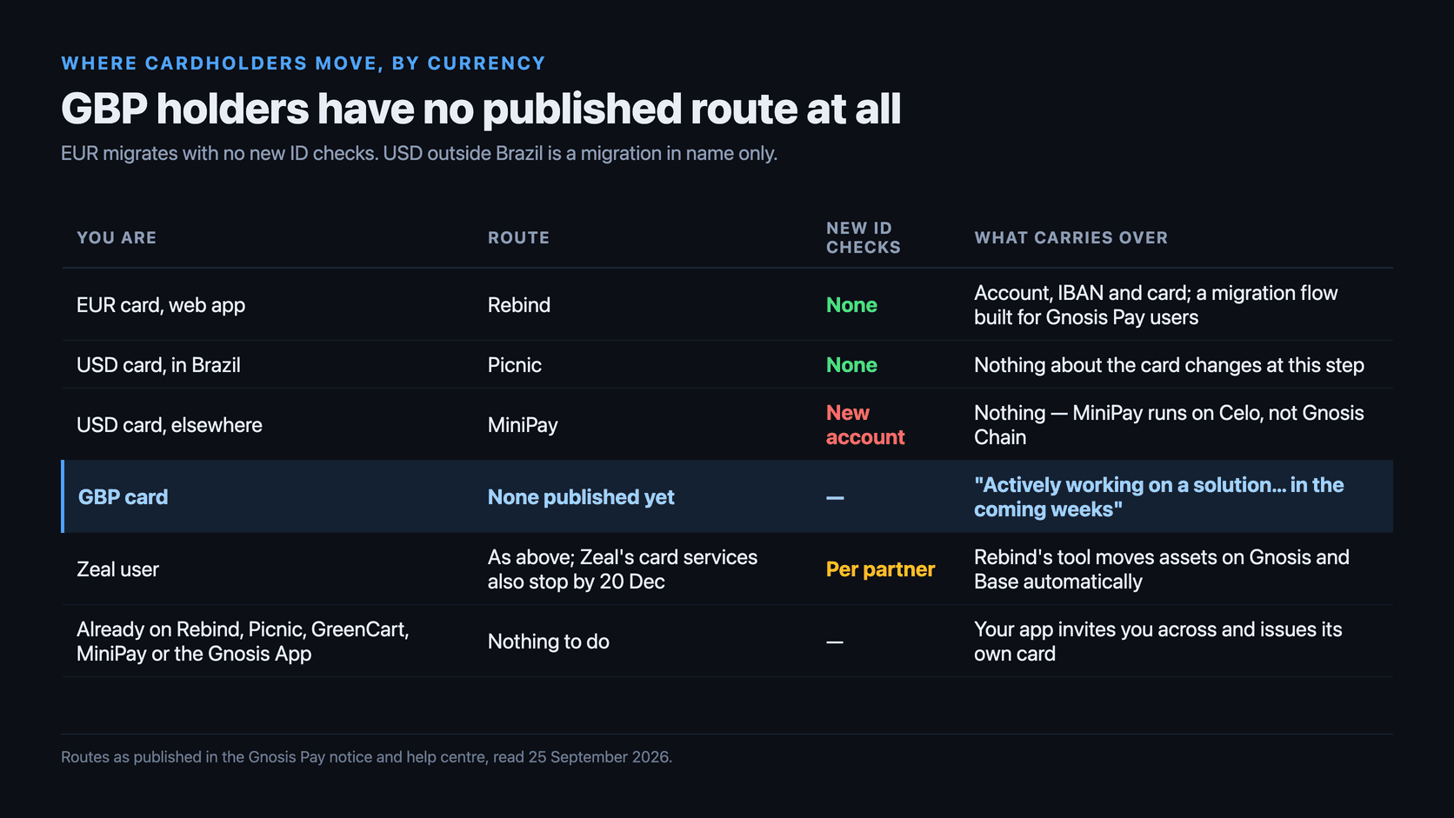
Task: Click 'As above; Zeal's card services also stop' cell
Action: 623,569
